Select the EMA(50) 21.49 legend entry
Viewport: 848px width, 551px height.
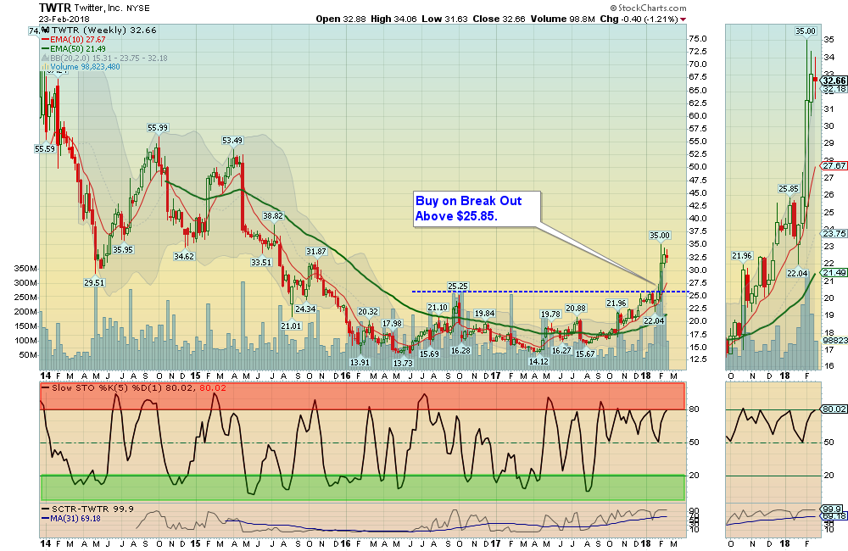click(74, 48)
